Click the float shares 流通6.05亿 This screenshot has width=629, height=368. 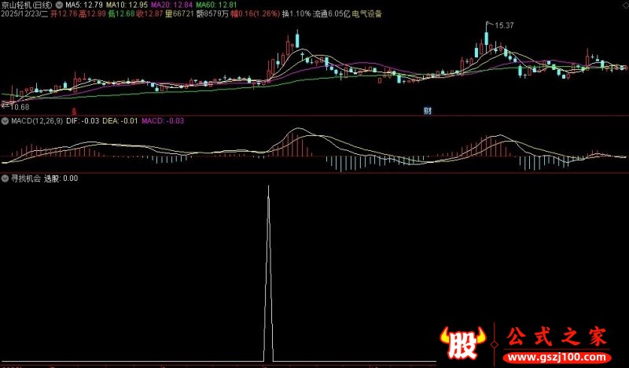pos(331,14)
